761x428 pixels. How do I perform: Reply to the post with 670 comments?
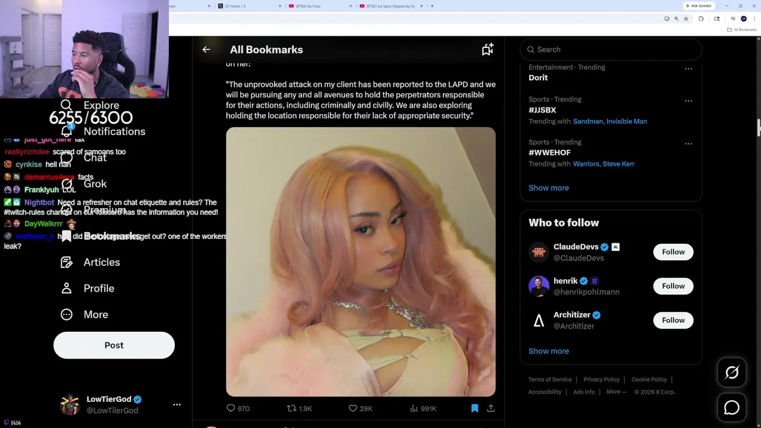click(x=238, y=408)
